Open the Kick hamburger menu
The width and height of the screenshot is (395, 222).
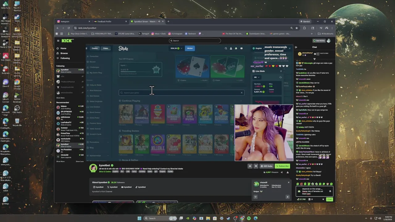pos(58,41)
